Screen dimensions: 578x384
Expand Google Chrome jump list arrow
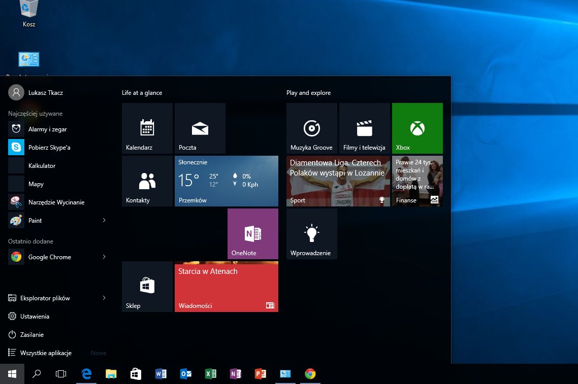[104, 257]
